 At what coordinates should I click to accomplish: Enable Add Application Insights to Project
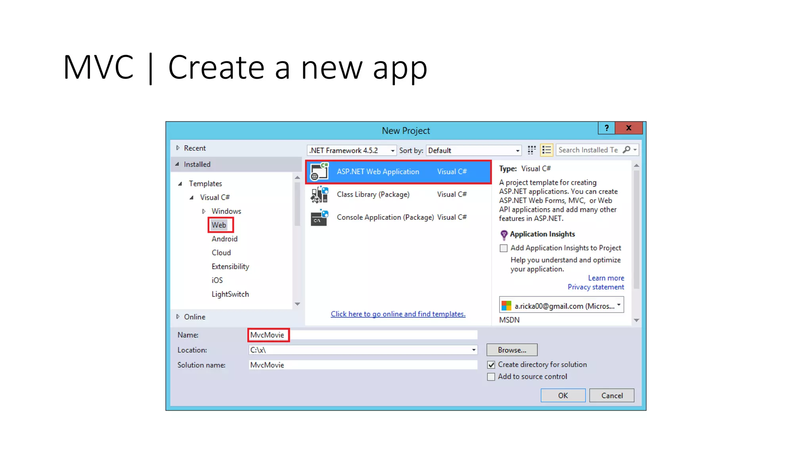[x=504, y=248]
